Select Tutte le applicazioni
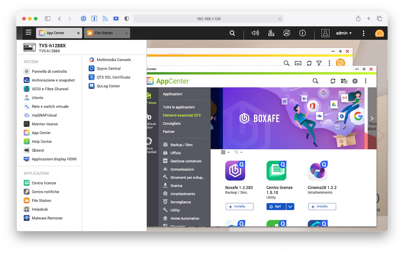404x253 pixels. point(179,107)
